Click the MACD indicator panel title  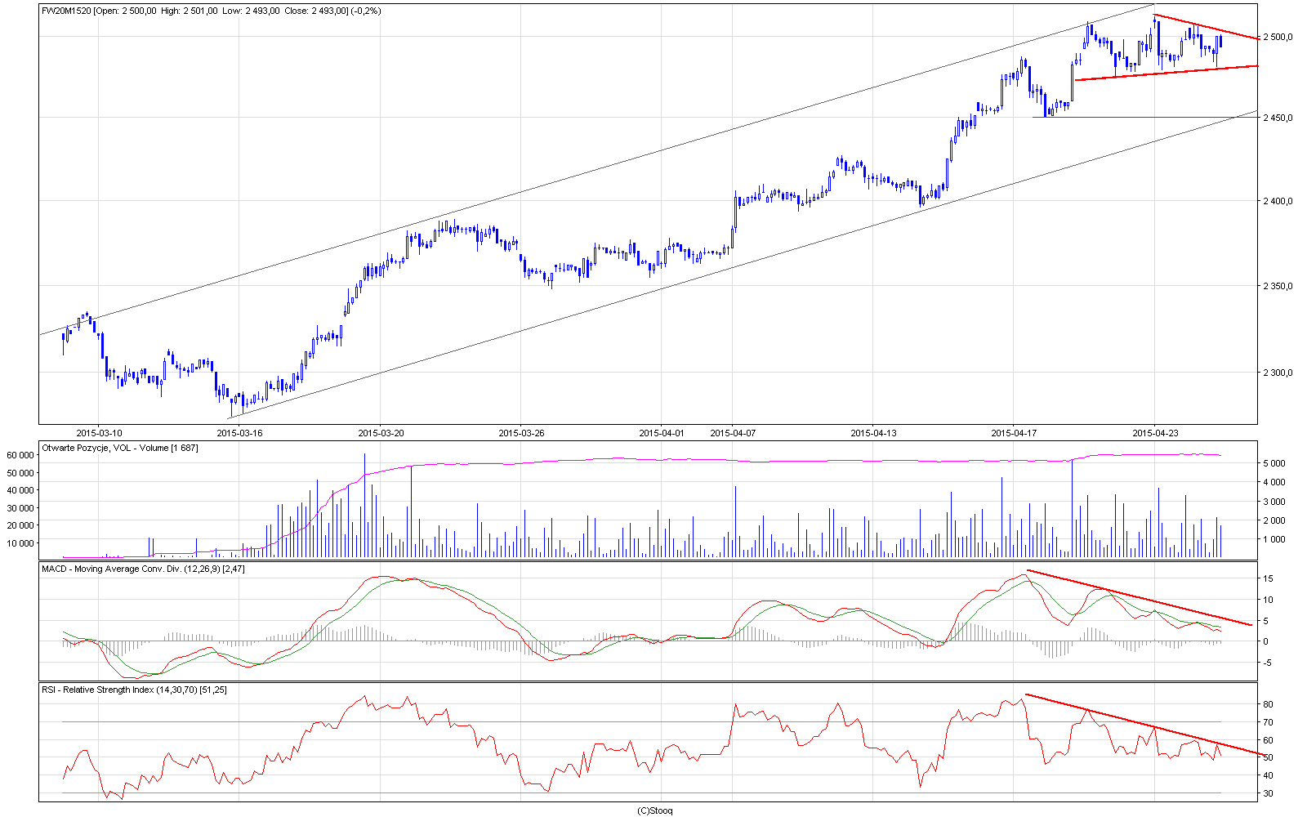pos(143,569)
